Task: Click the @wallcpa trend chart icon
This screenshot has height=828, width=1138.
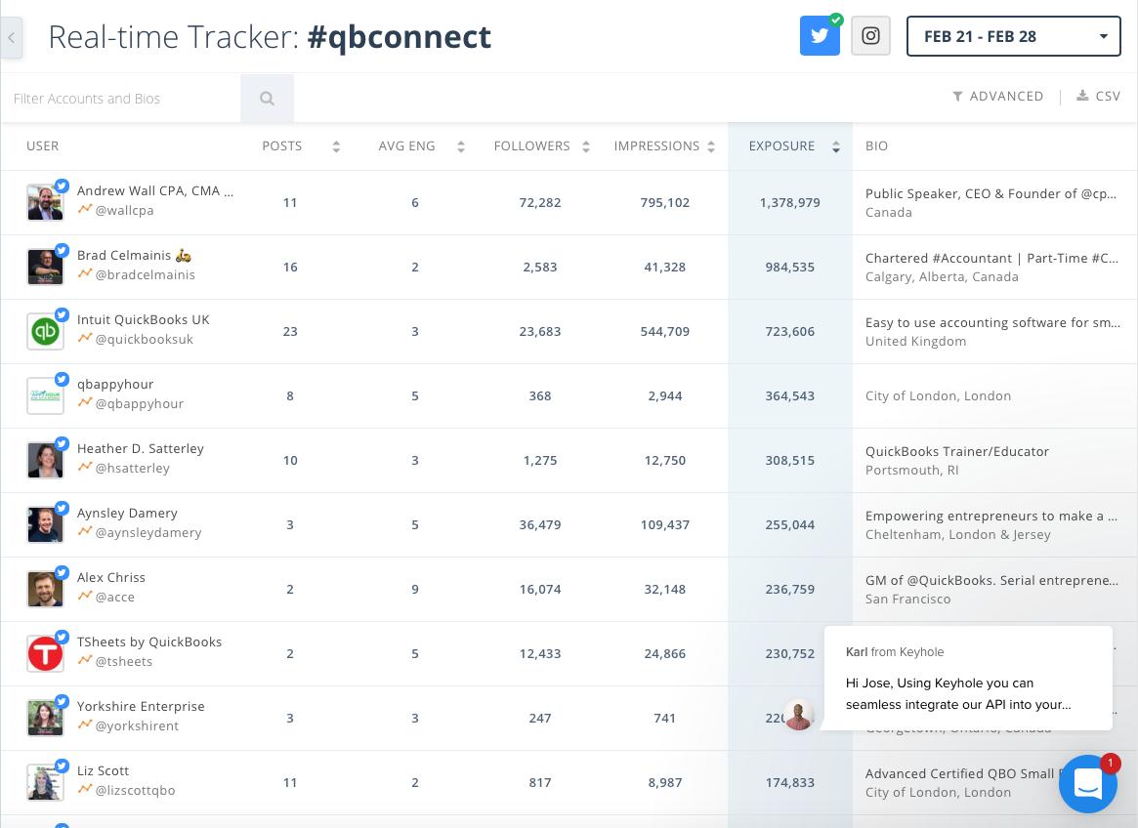Action: click(85, 209)
